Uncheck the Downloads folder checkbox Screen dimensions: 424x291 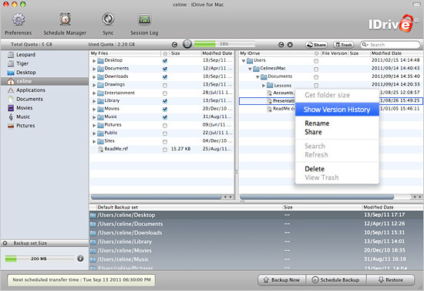click(x=165, y=77)
